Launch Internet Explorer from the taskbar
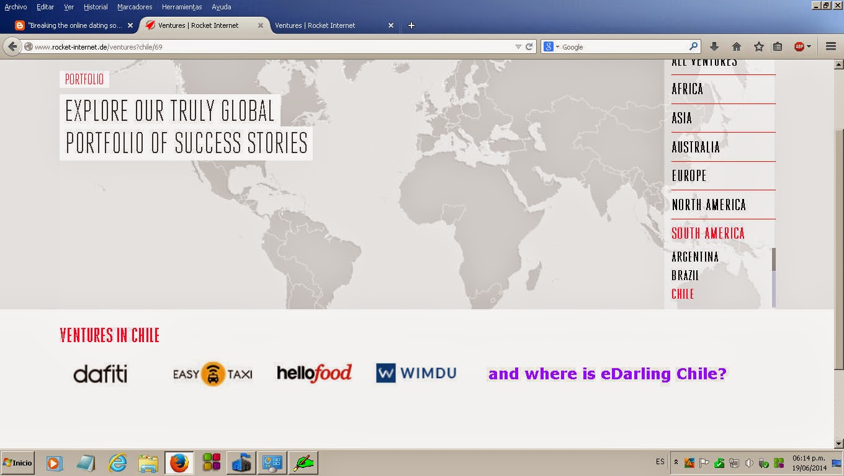The image size is (844, 476). [117, 463]
